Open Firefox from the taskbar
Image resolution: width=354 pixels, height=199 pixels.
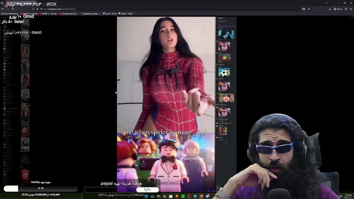pos(201,196)
